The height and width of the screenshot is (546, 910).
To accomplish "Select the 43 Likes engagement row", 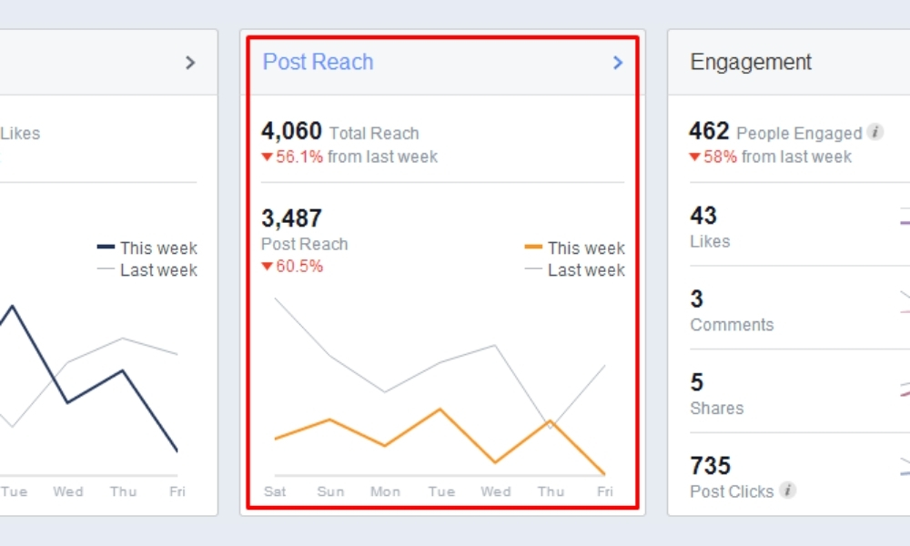I will click(x=800, y=227).
